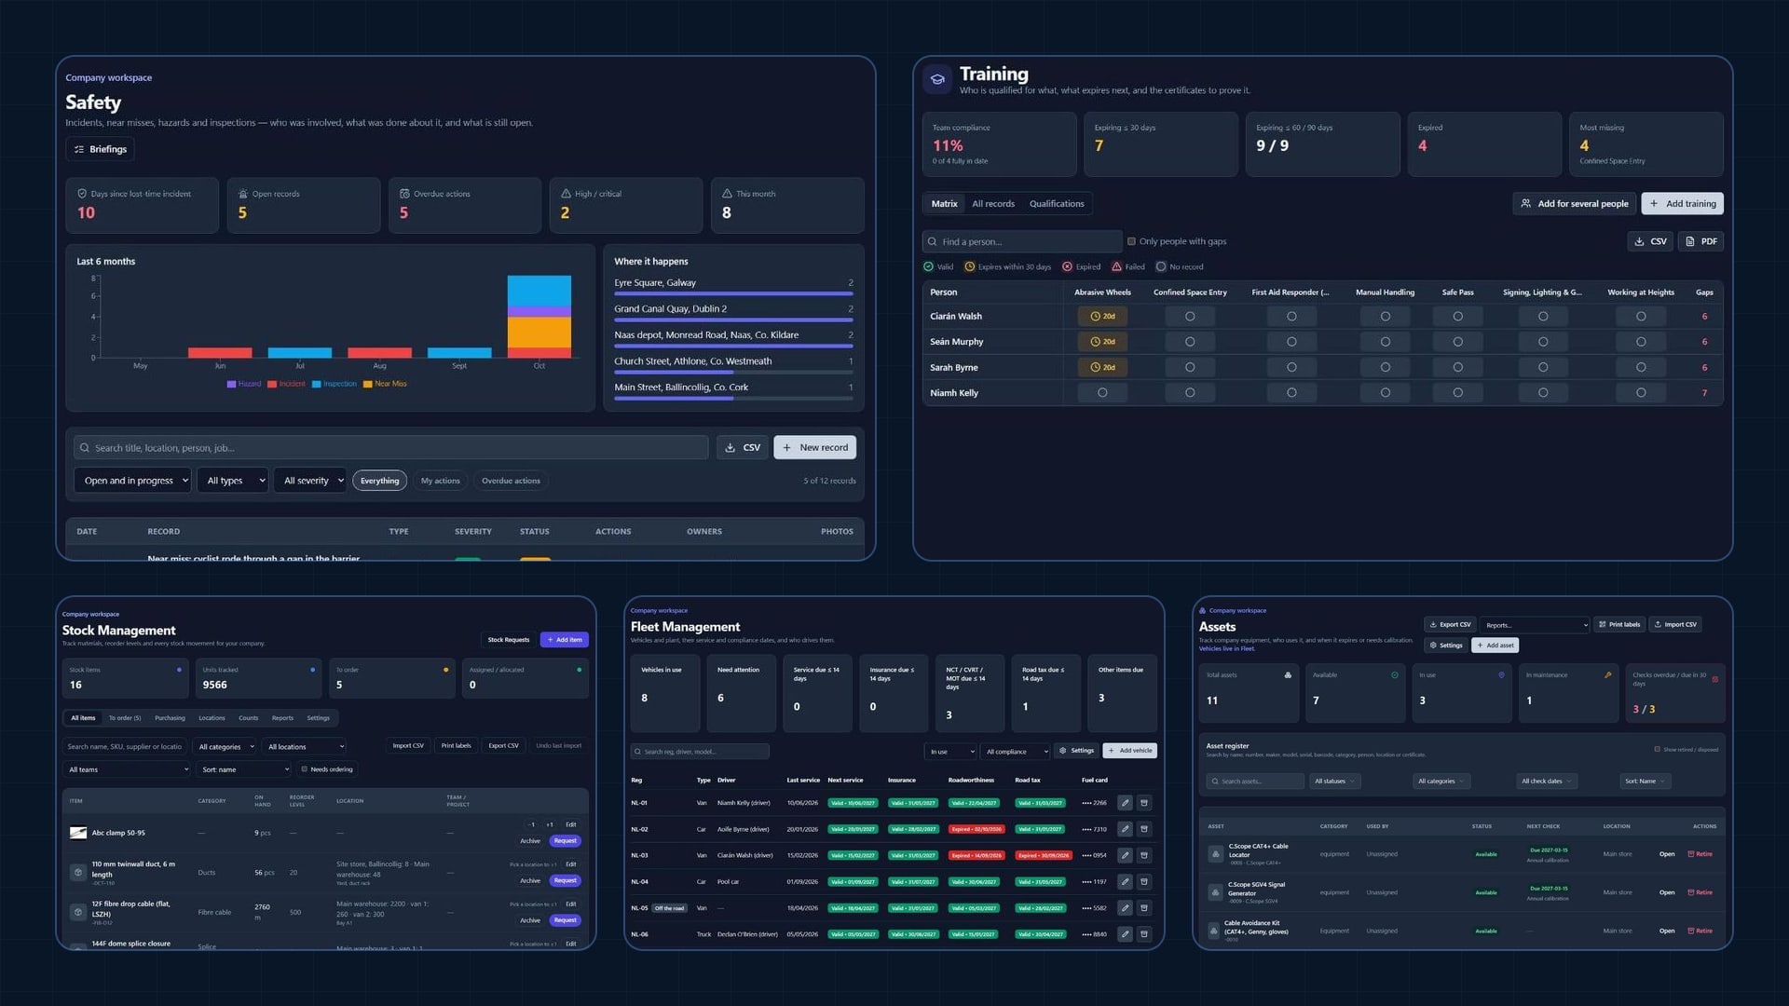1789x1006 pixels.
Task: Click the edit pencil icon for vehicle NL-06
Action: tap(1125, 934)
